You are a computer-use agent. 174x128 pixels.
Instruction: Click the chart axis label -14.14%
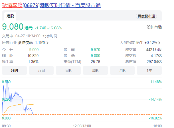point(155,99)
